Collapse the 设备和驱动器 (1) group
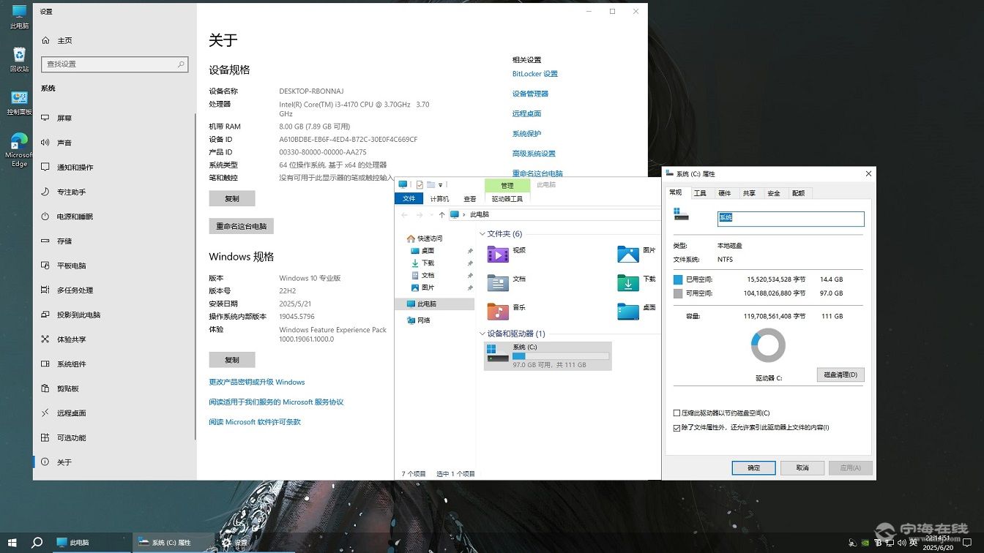The image size is (984, 553). click(x=482, y=334)
